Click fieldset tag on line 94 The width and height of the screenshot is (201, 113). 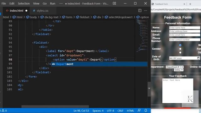click(x=41, y=43)
